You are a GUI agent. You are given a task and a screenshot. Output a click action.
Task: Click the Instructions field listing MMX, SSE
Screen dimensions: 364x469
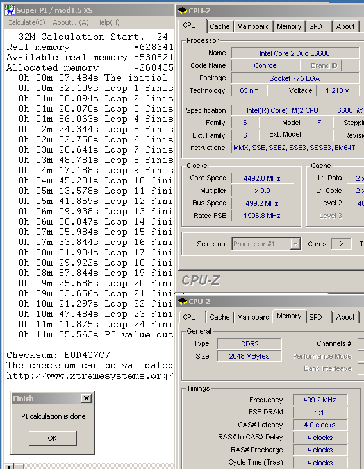point(297,148)
